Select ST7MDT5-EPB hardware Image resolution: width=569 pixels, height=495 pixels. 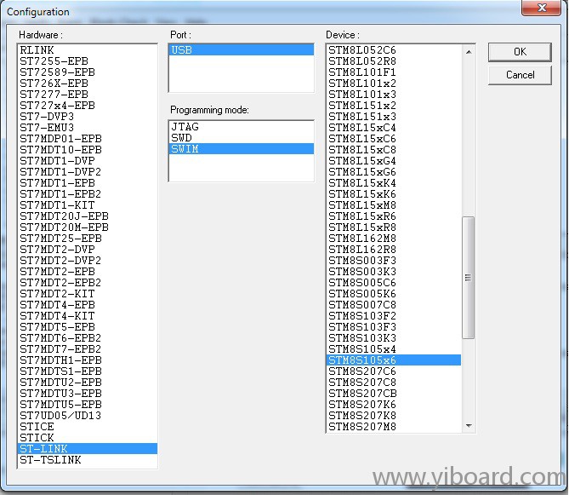click(x=88, y=326)
